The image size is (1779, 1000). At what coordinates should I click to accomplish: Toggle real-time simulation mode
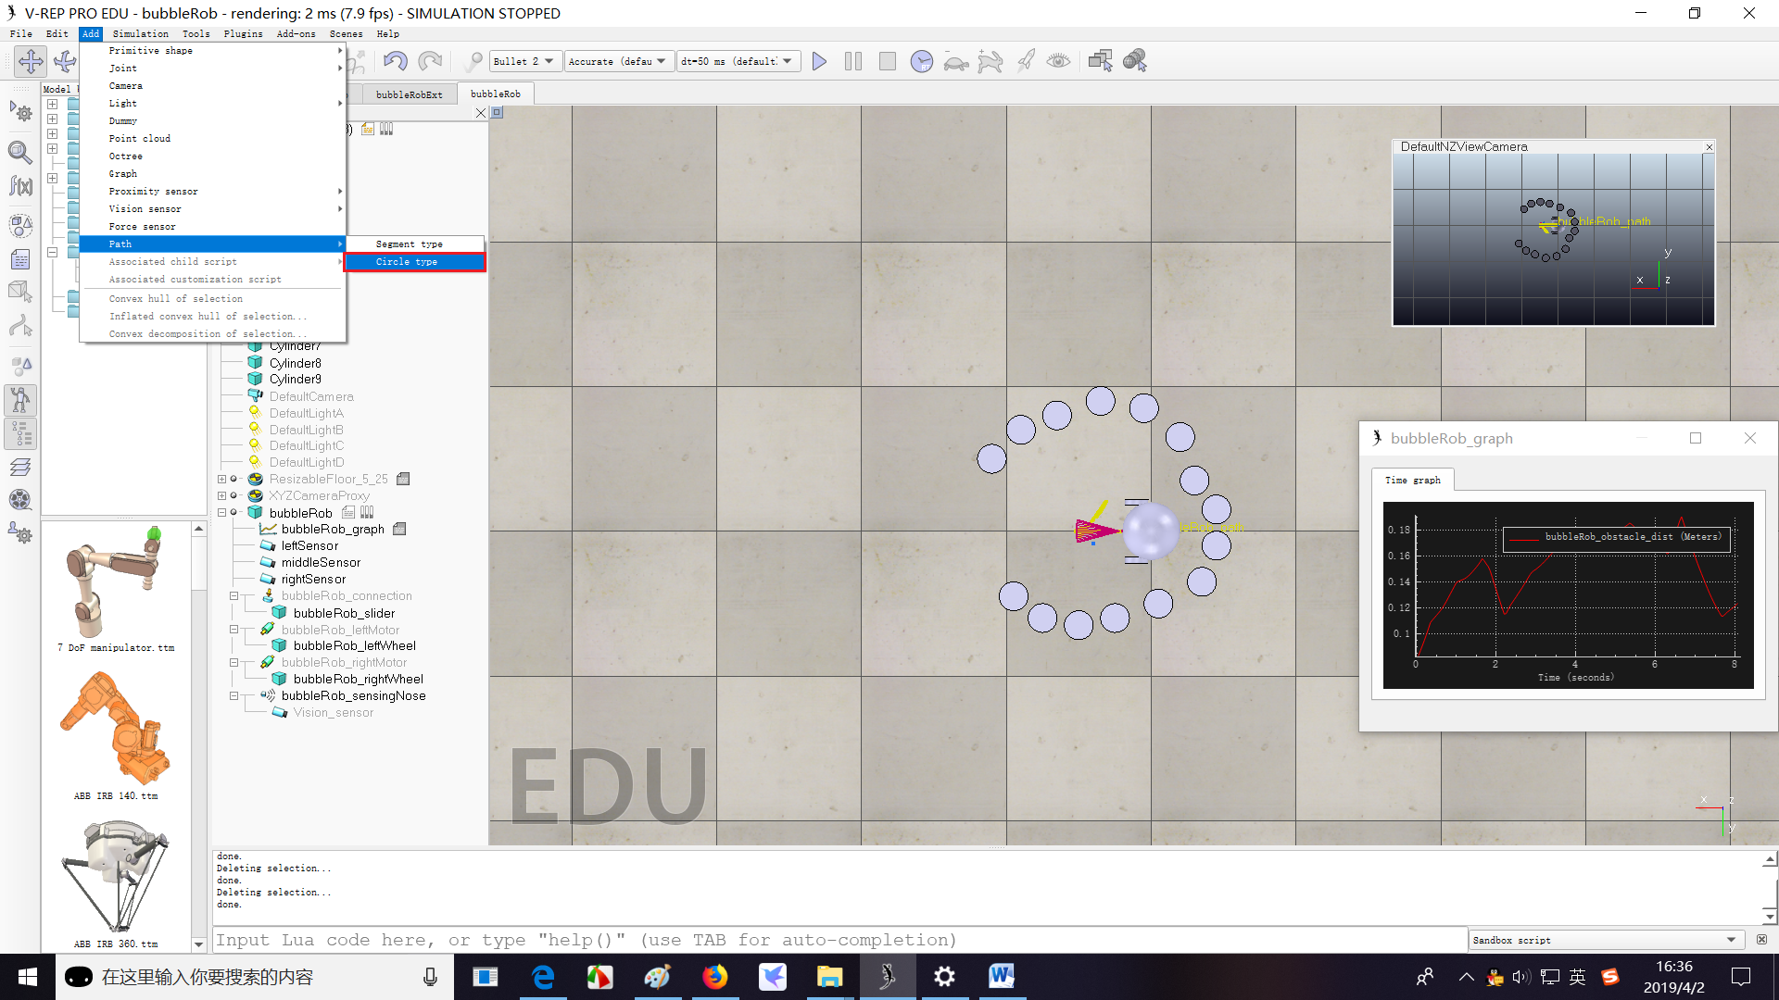923,61
